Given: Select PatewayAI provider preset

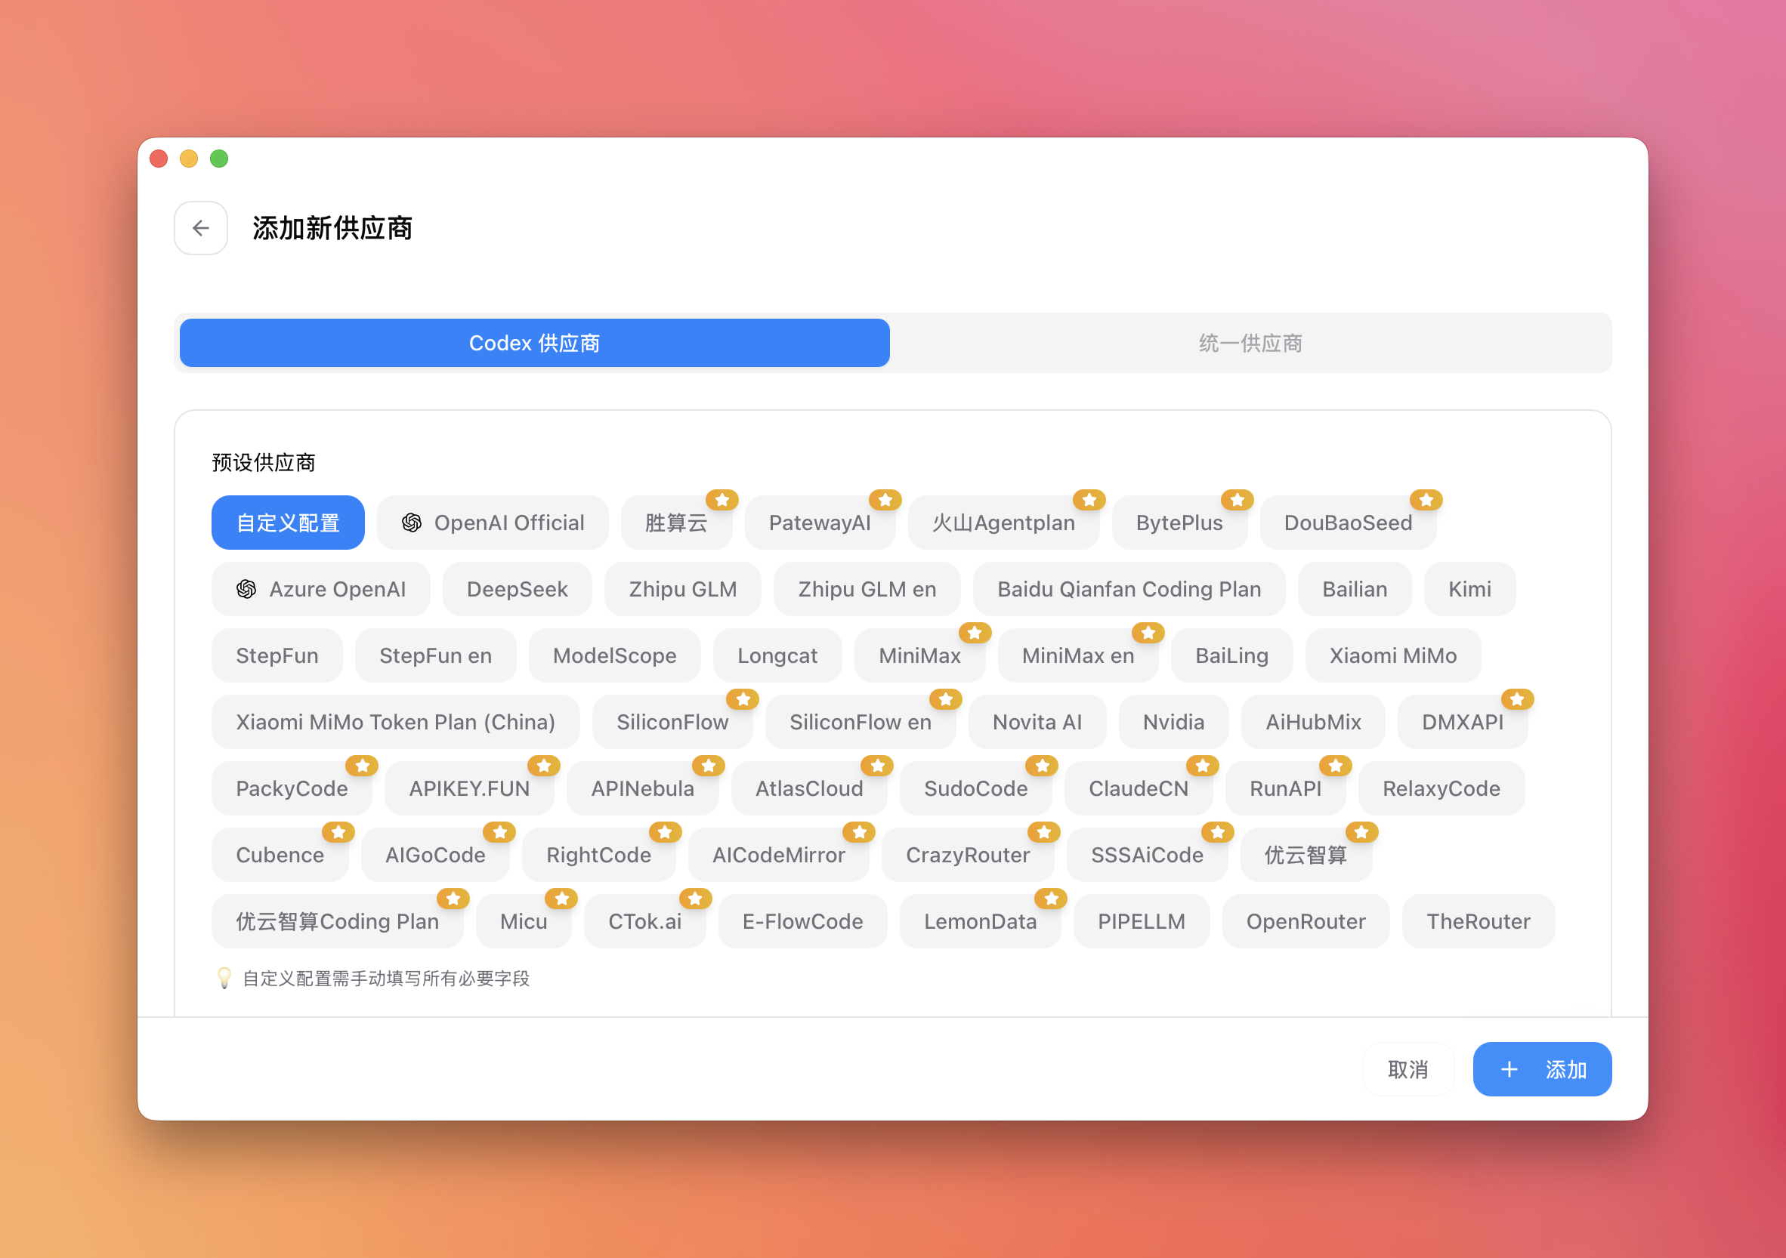Looking at the screenshot, I should click(820, 523).
